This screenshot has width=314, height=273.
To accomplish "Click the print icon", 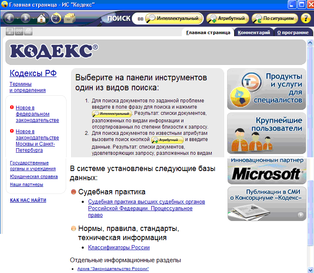I will pyautogui.click(x=28, y=32).
